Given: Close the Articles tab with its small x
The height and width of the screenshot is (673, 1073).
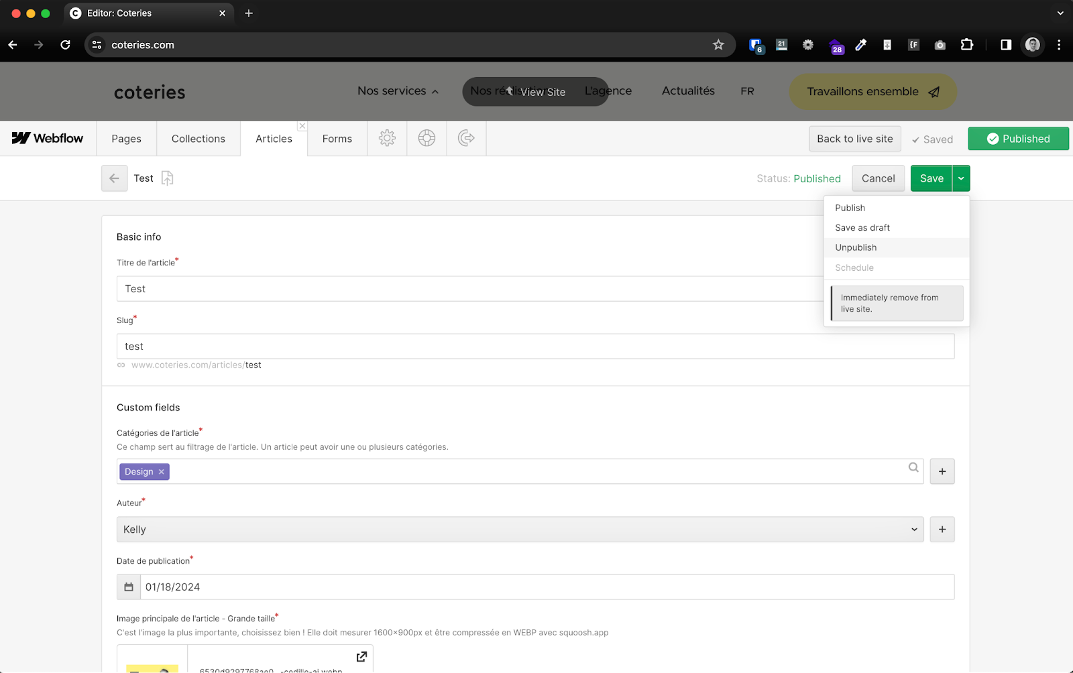Looking at the screenshot, I should pyautogui.click(x=302, y=126).
